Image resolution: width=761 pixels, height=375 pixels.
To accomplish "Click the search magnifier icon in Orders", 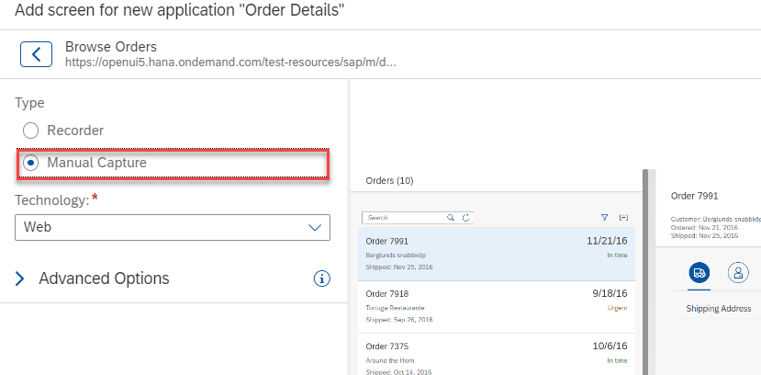I will coord(450,218).
